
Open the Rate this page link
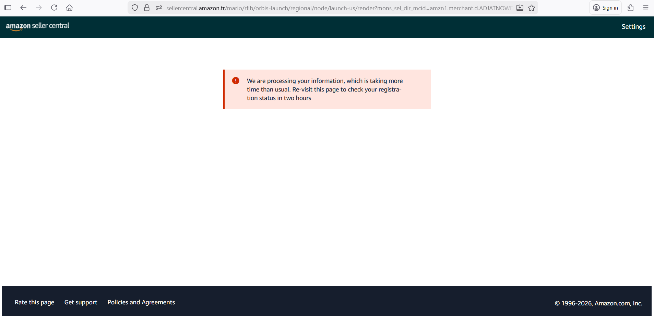click(x=34, y=302)
